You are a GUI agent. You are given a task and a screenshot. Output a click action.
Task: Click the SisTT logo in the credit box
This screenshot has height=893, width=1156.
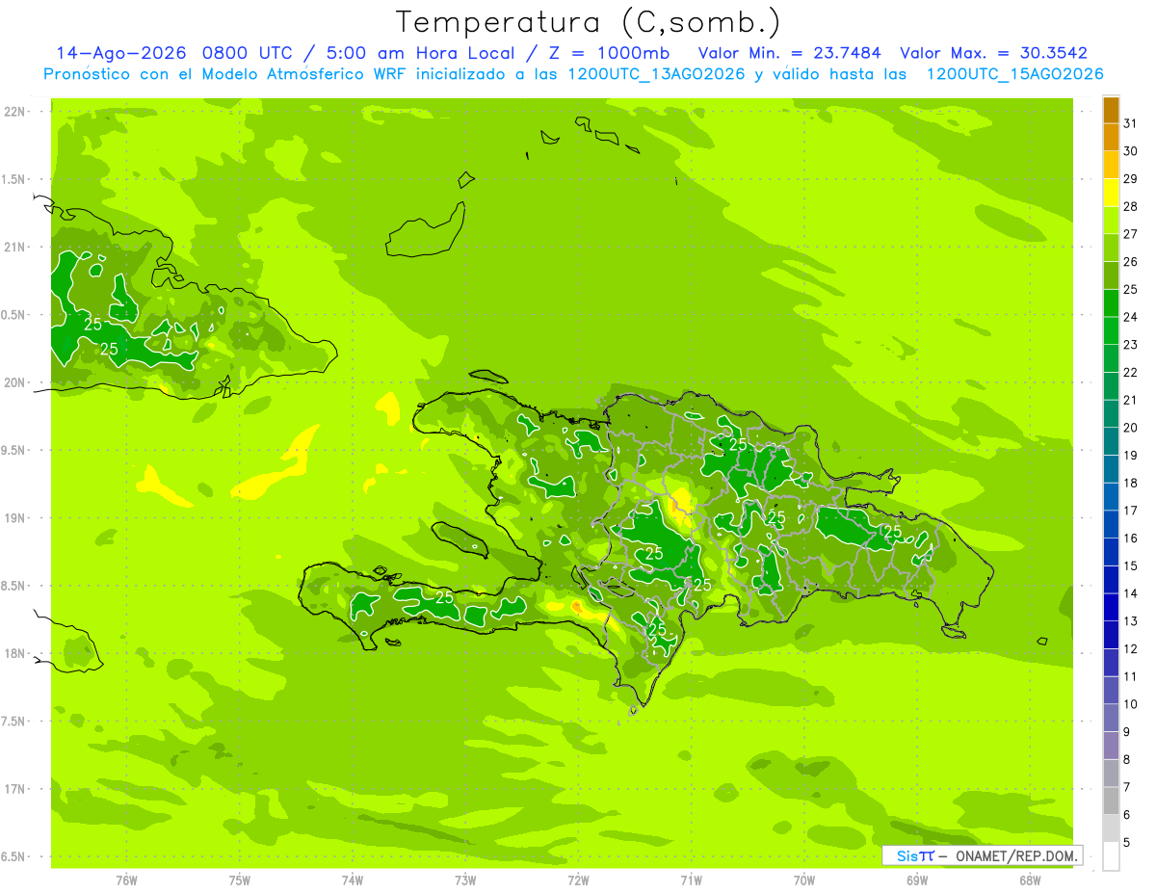point(915,855)
